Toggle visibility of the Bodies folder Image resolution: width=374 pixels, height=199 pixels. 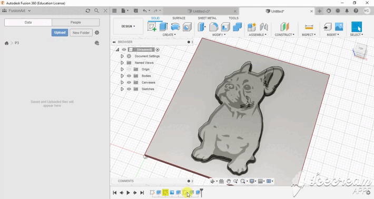(x=129, y=76)
